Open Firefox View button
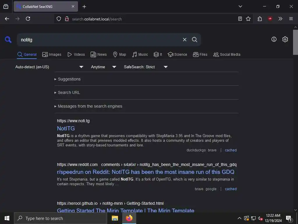Screen dimensions: 298x224 coord(6,6)
